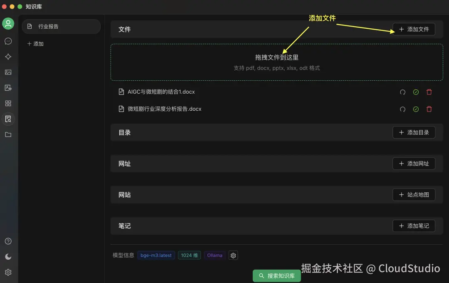The height and width of the screenshot is (283, 449).
Task: Click the help question mark icon
Action: point(8,241)
